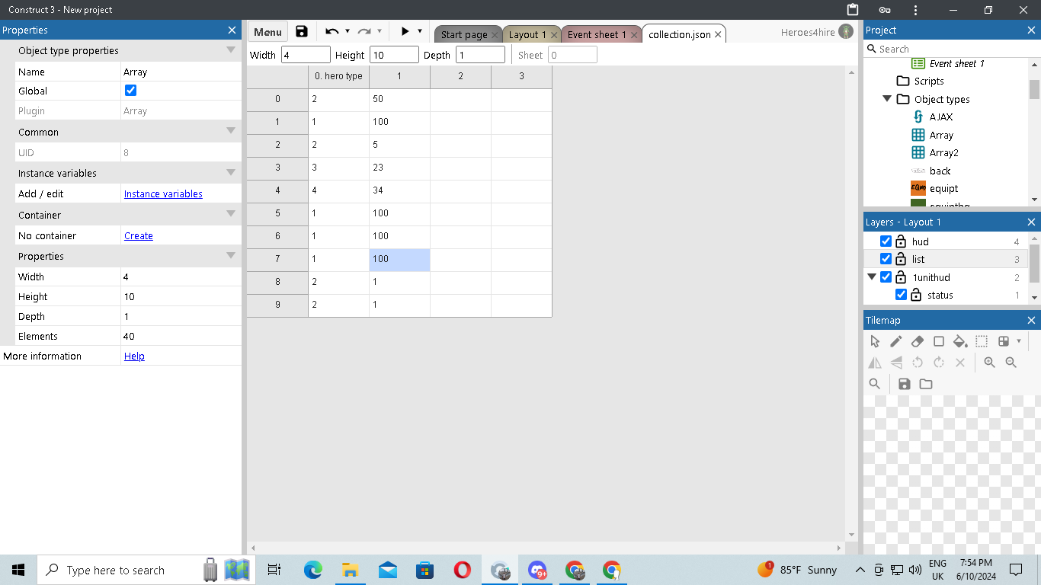This screenshot has width=1041, height=585.
Task: Collapse the Object types folder
Action: point(887,99)
